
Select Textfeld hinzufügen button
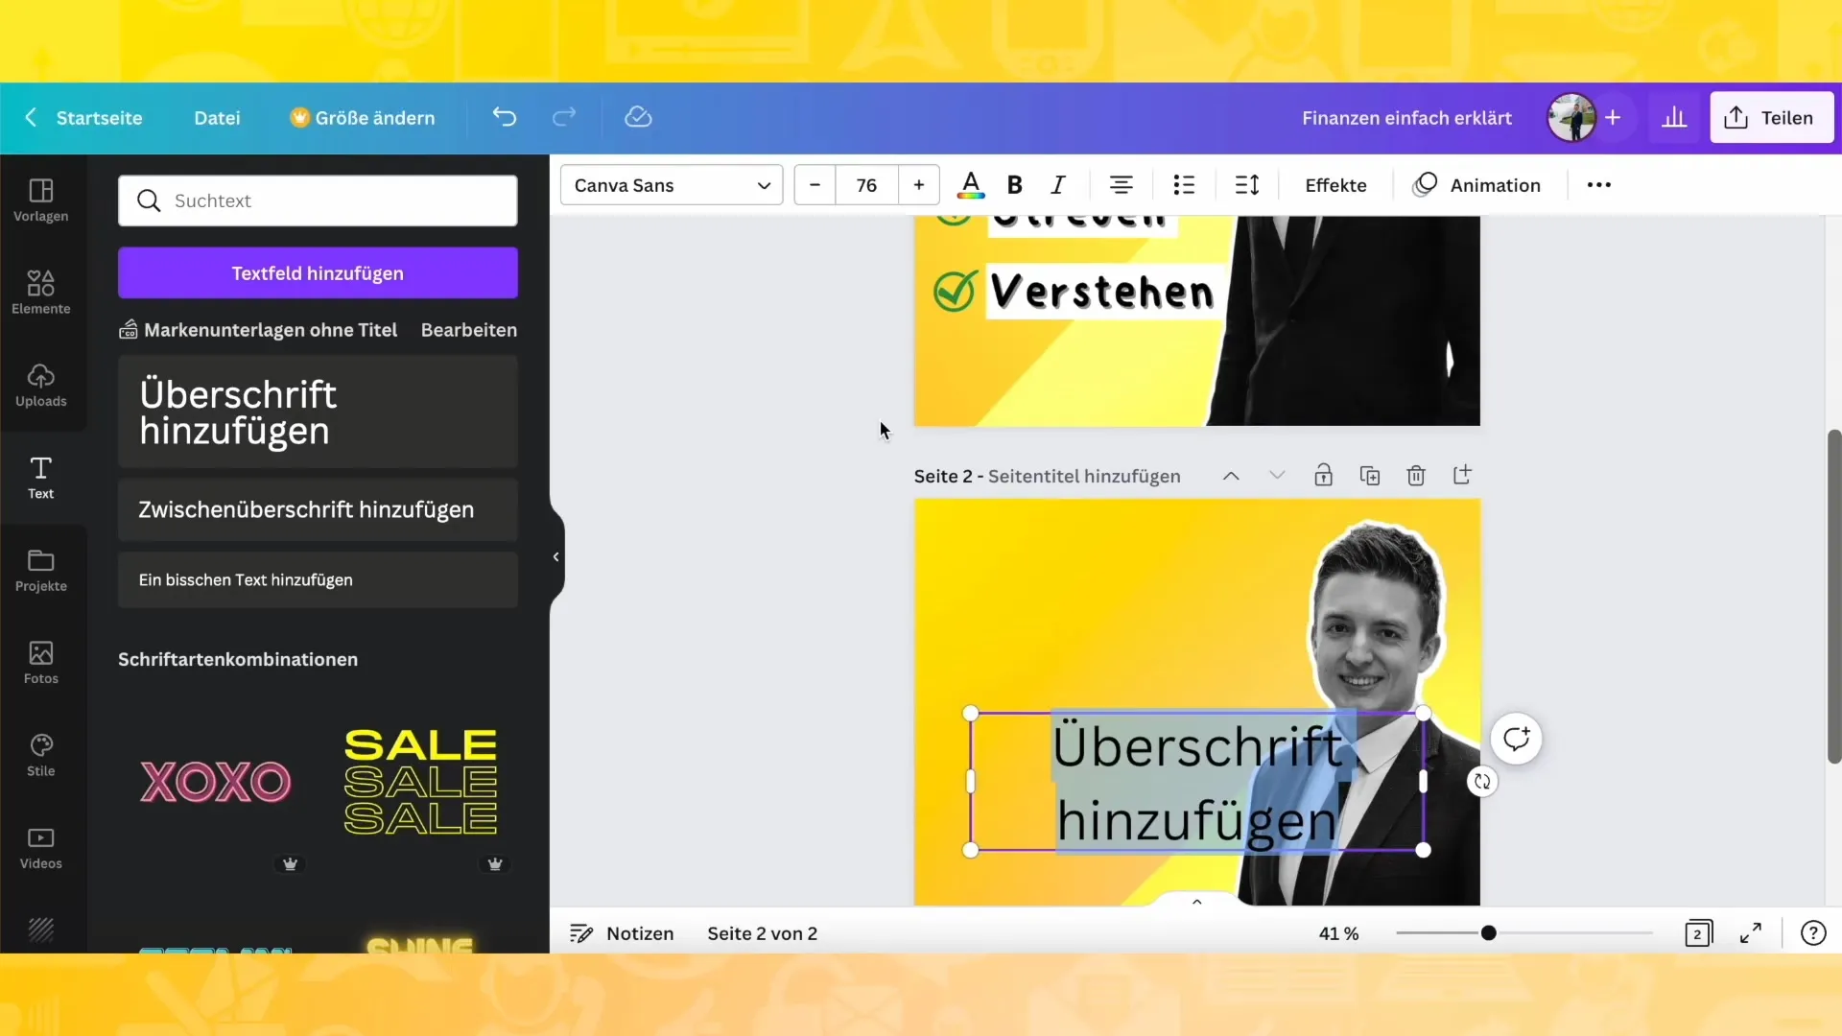(318, 273)
